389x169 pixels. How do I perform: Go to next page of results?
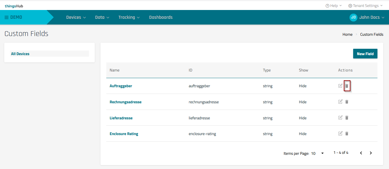coord(371,153)
